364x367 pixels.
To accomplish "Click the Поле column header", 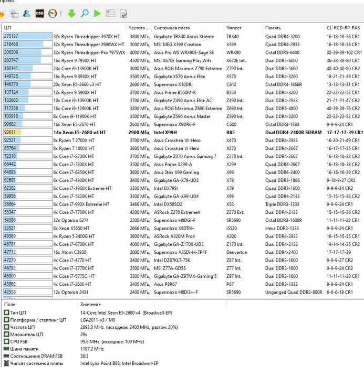I will pos(40,304).
